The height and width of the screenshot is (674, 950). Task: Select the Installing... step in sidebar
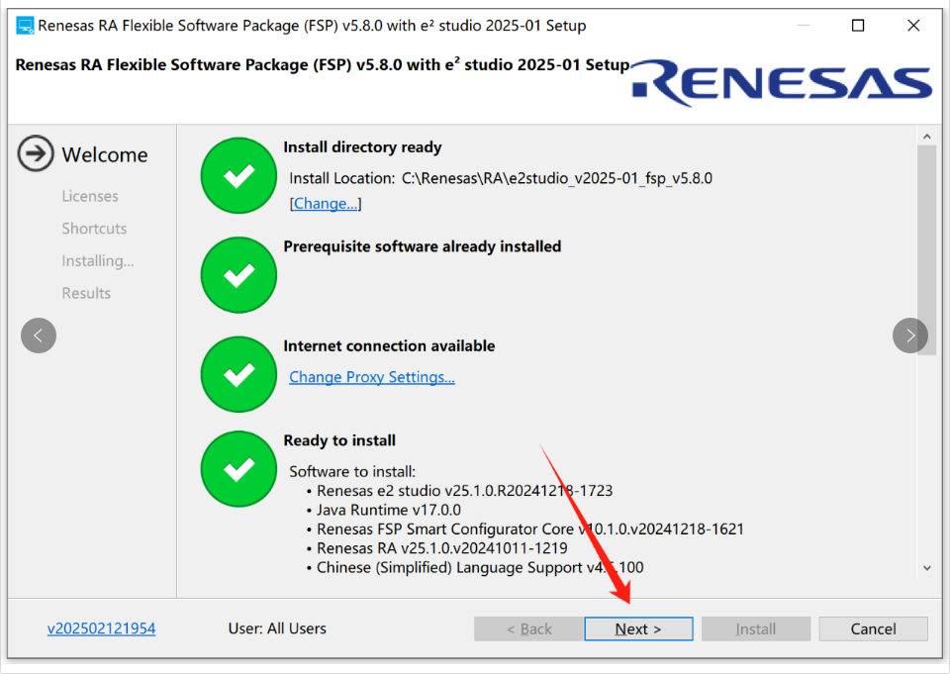pyautogui.click(x=98, y=260)
